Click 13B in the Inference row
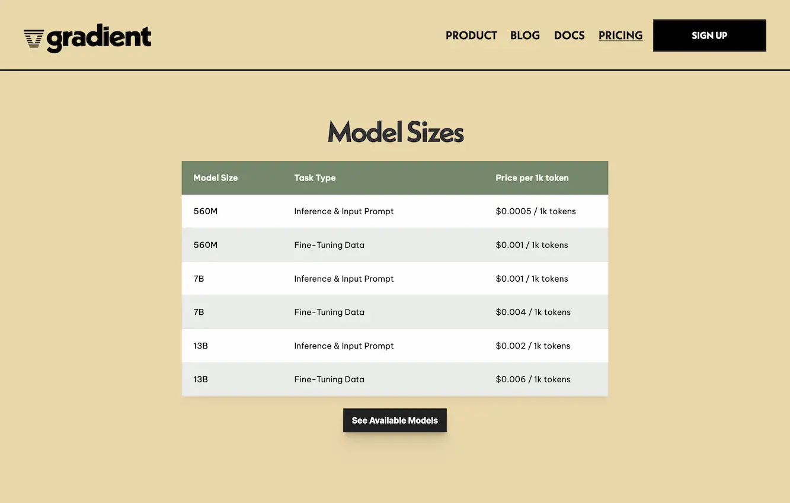This screenshot has width=790, height=503. (200, 346)
